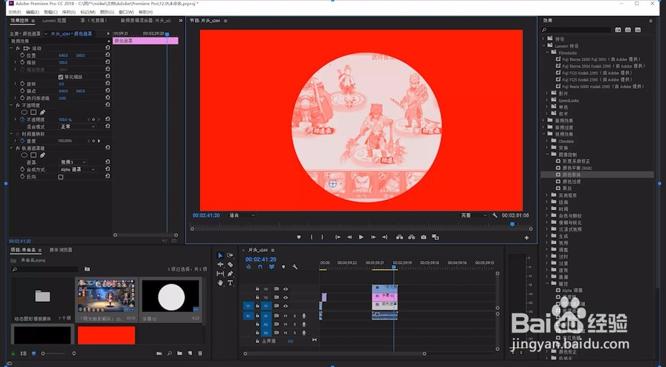Toggle V3 track eye visibility
Viewport: 666px width, 367px height.
pos(286,289)
